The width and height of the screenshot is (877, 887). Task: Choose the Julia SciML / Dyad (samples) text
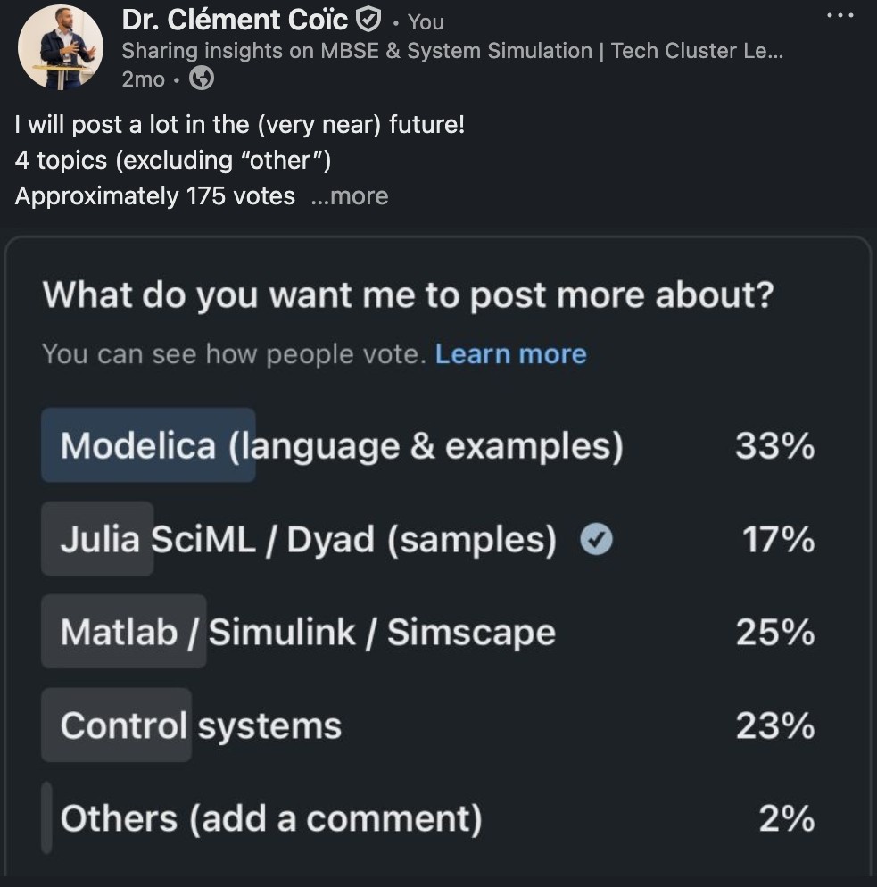(308, 539)
